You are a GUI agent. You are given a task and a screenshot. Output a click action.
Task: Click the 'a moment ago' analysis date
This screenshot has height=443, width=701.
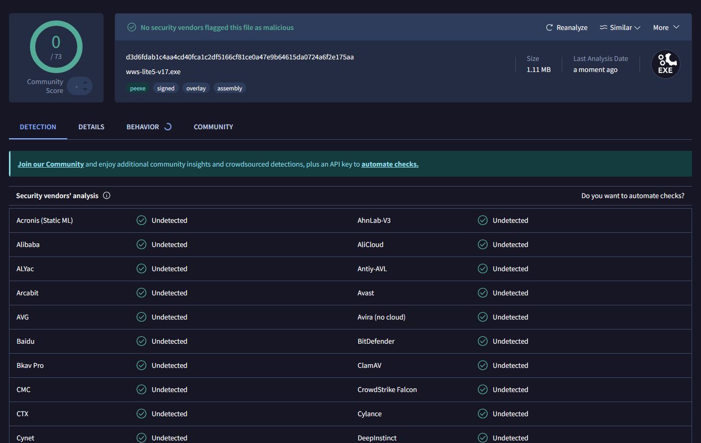tap(595, 69)
